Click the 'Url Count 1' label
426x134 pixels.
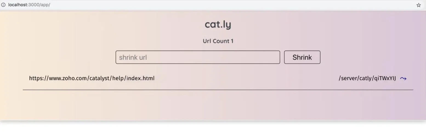click(x=218, y=41)
